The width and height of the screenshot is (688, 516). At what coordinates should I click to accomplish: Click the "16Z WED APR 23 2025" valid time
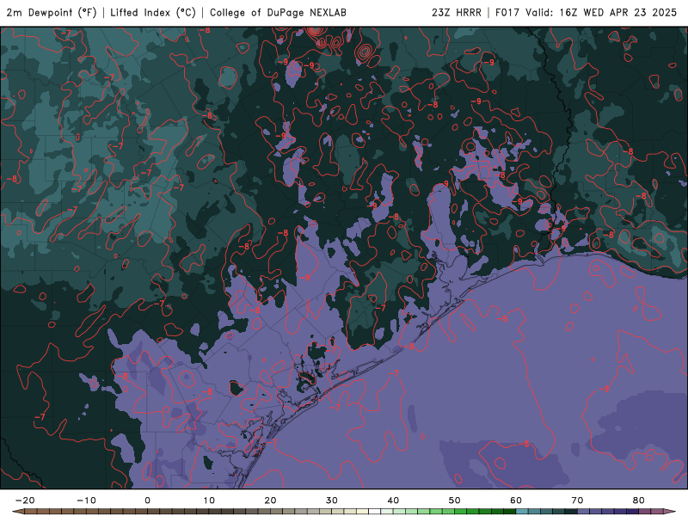(x=617, y=12)
